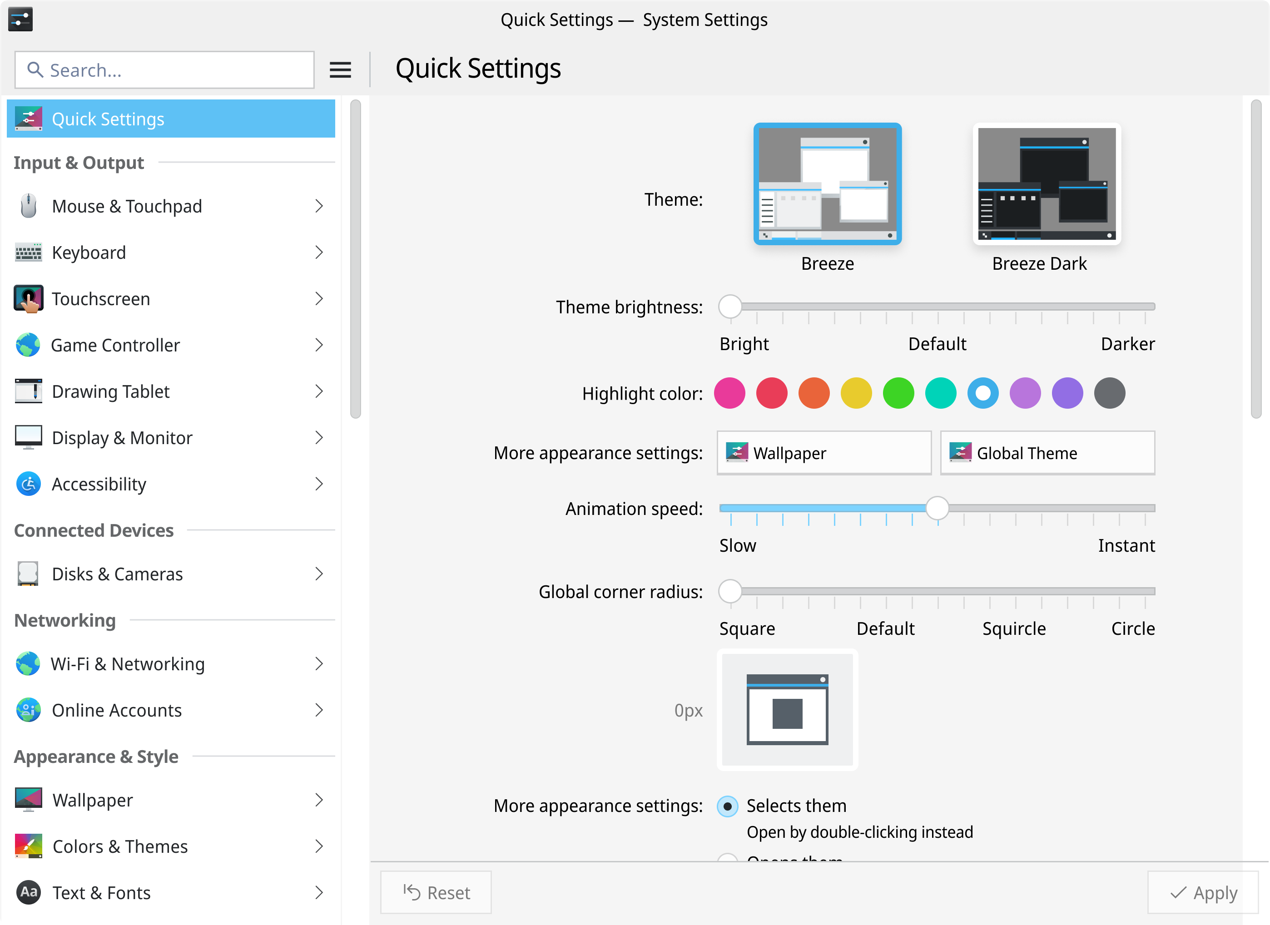Click into the Search field
The image size is (1270, 925).
click(x=164, y=70)
